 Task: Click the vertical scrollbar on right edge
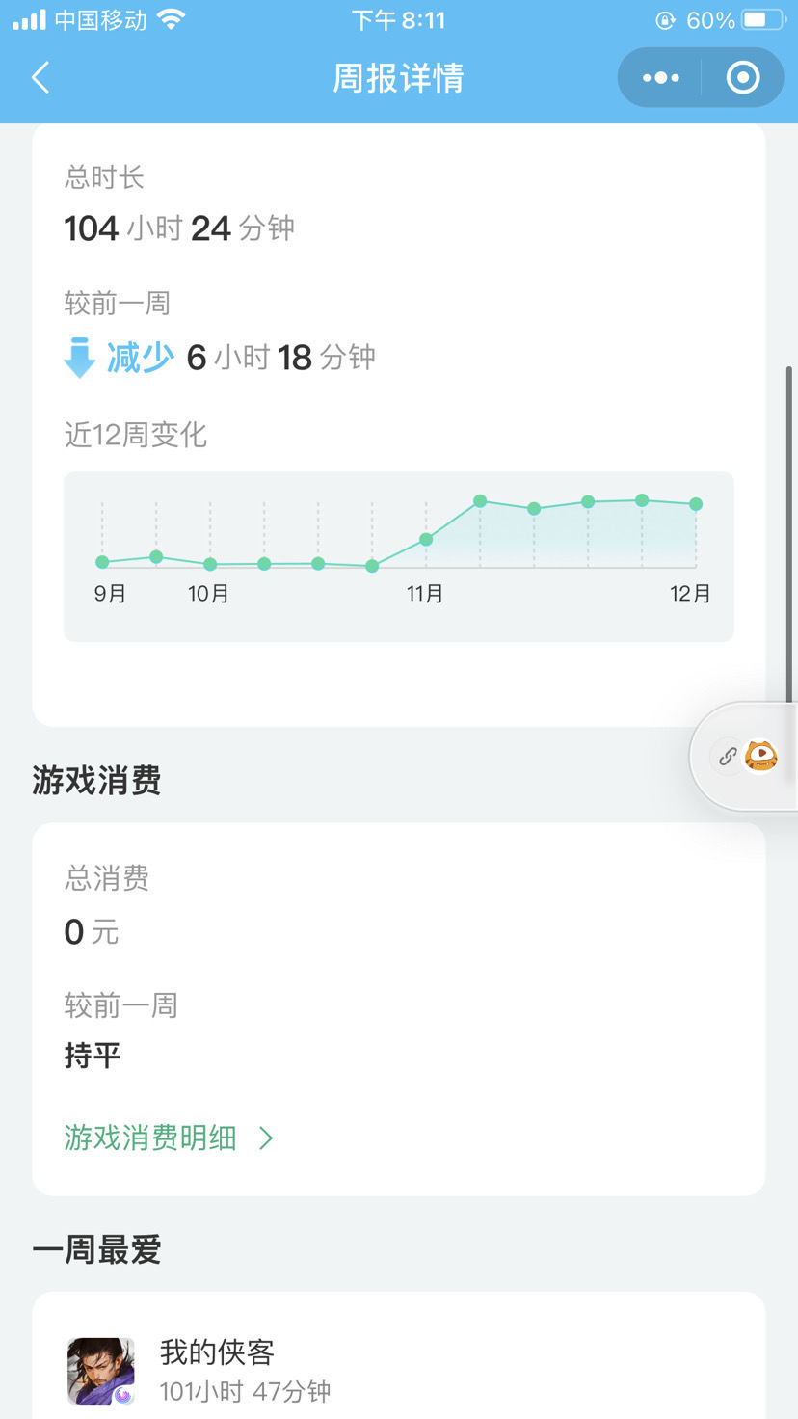(x=789, y=535)
